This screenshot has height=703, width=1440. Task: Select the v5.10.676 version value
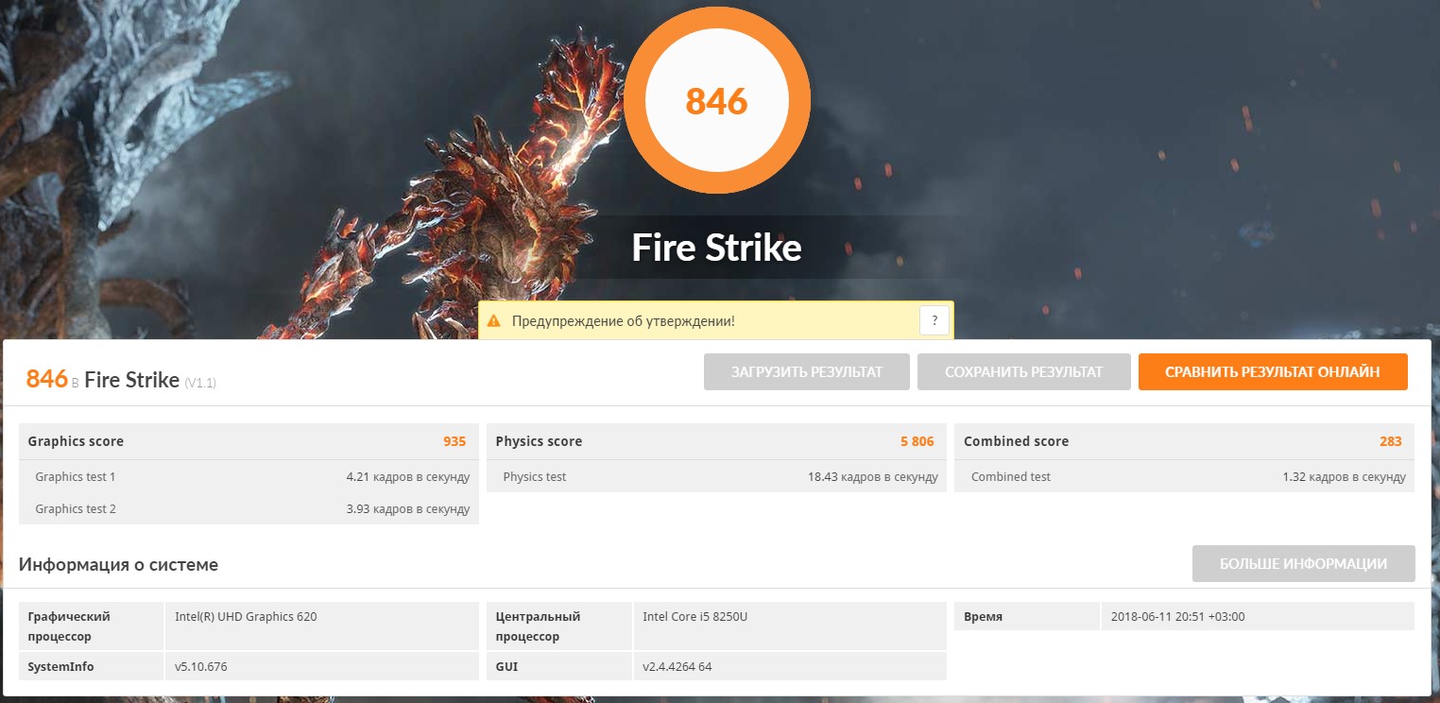(201, 667)
